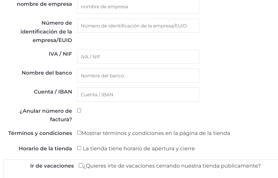Focus the company identification number/EUID text box
The width and height of the screenshot is (278, 178).
coord(138,26)
